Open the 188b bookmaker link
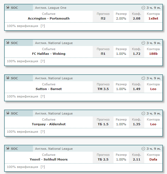 point(153,54)
